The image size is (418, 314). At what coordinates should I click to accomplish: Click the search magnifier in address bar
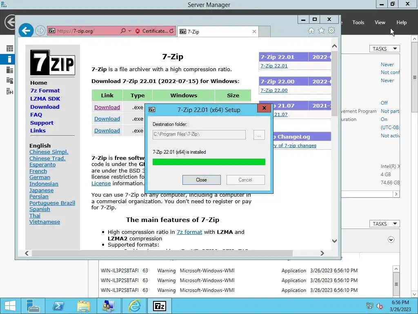(x=123, y=31)
